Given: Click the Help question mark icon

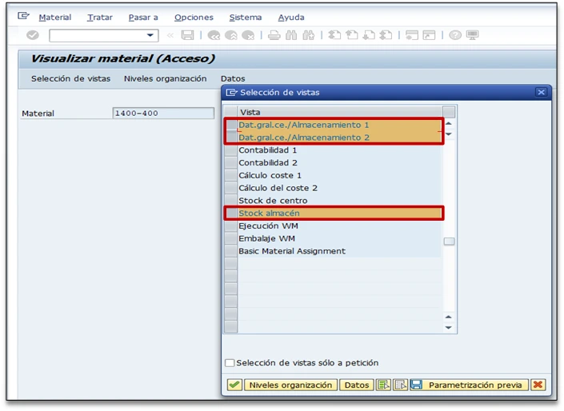Looking at the screenshot, I should pos(455,35).
